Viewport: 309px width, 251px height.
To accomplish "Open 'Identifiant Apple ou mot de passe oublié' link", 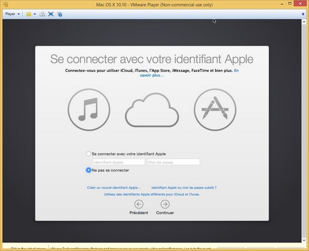I will pyautogui.click(x=184, y=187).
